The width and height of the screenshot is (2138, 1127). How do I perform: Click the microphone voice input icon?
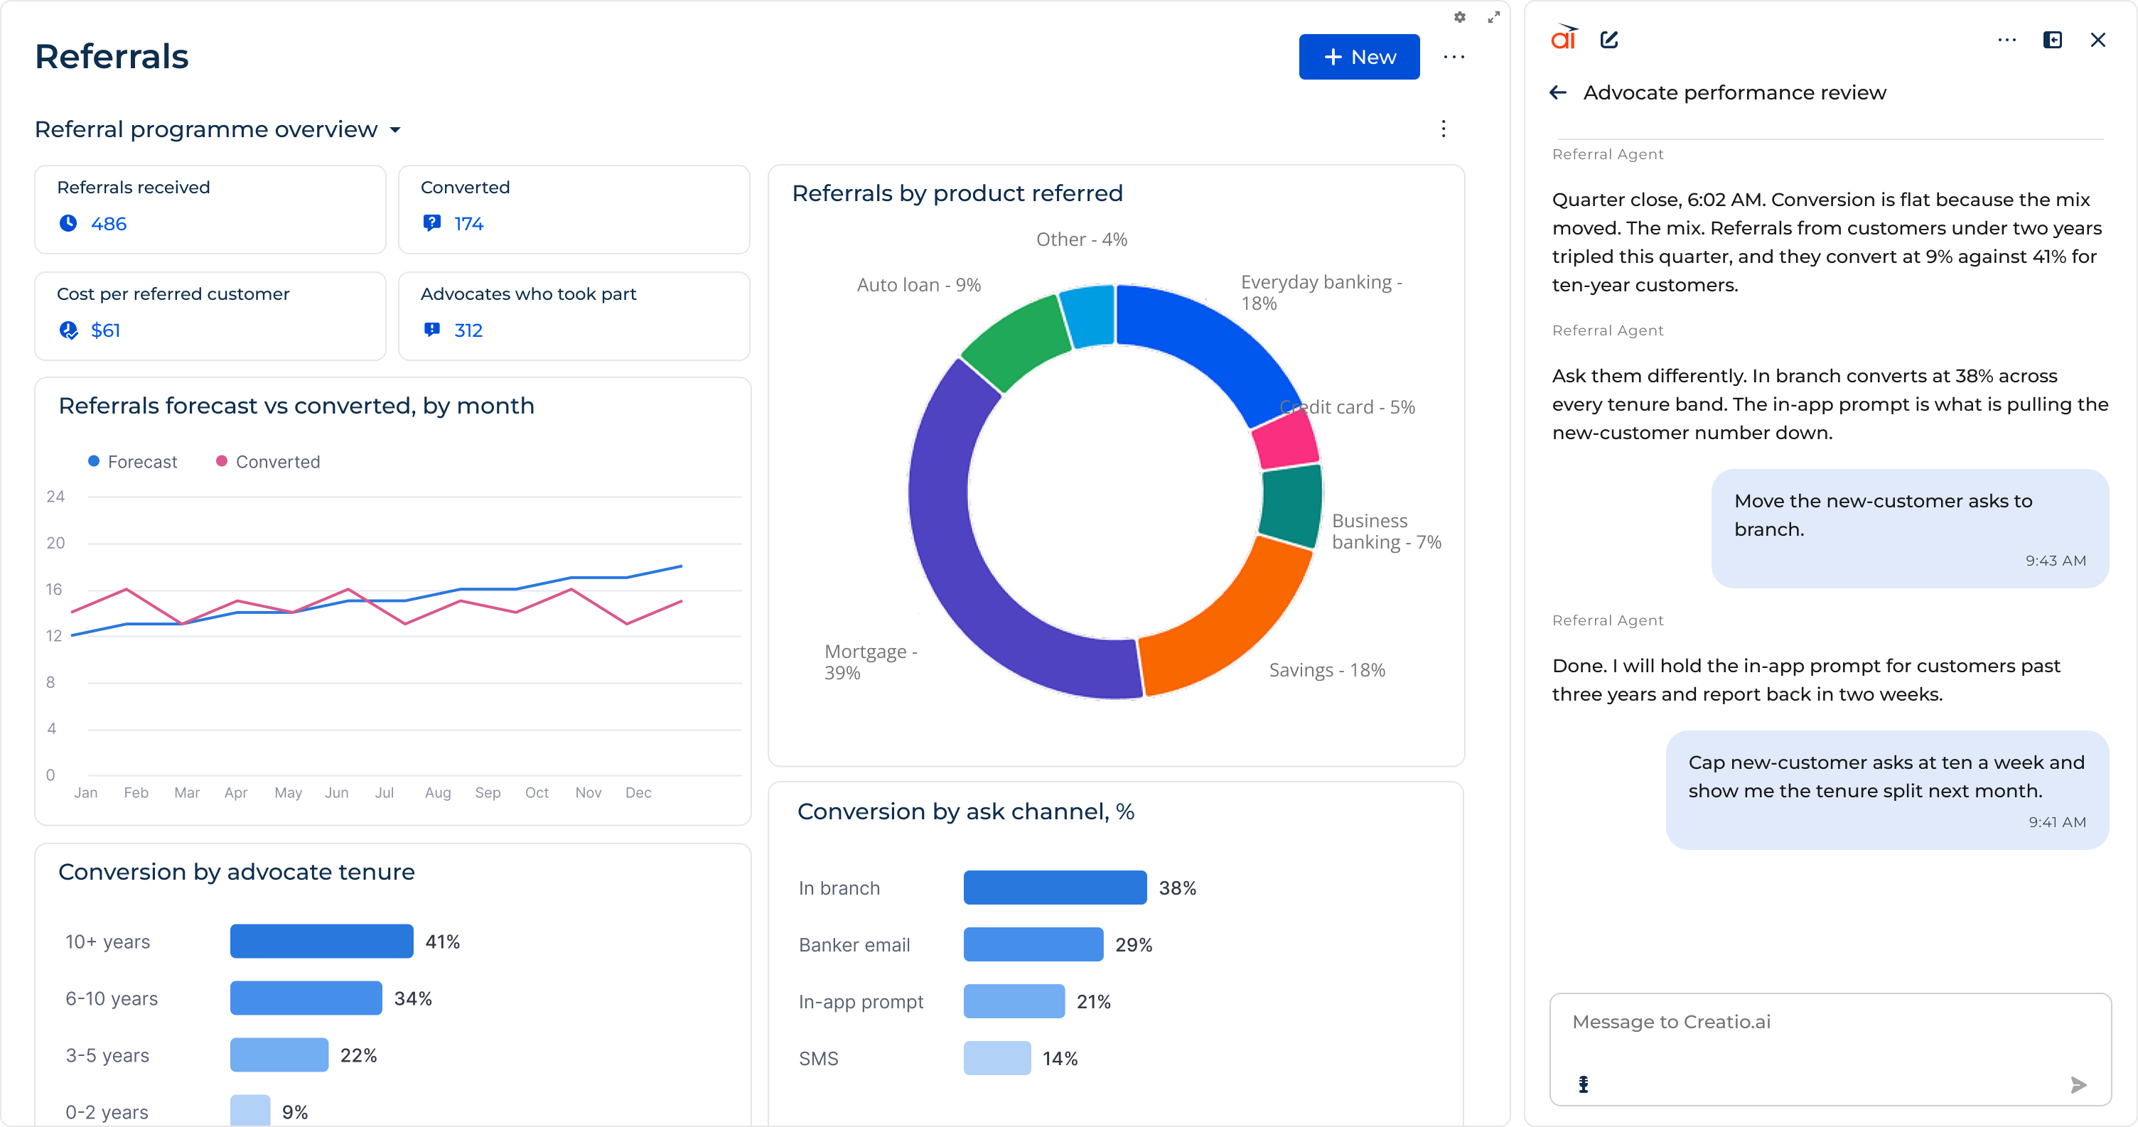tap(1584, 1084)
